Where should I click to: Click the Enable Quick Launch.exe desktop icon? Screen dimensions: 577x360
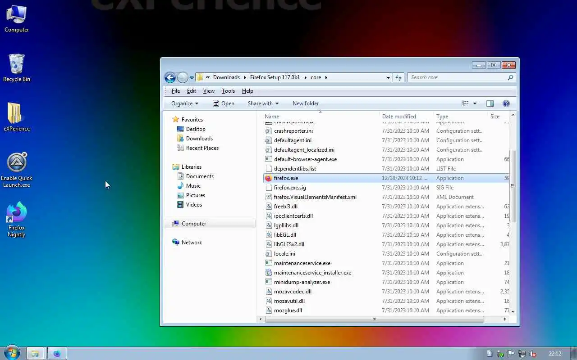[17, 170]
